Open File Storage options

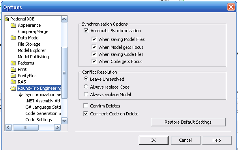[29, 44]
